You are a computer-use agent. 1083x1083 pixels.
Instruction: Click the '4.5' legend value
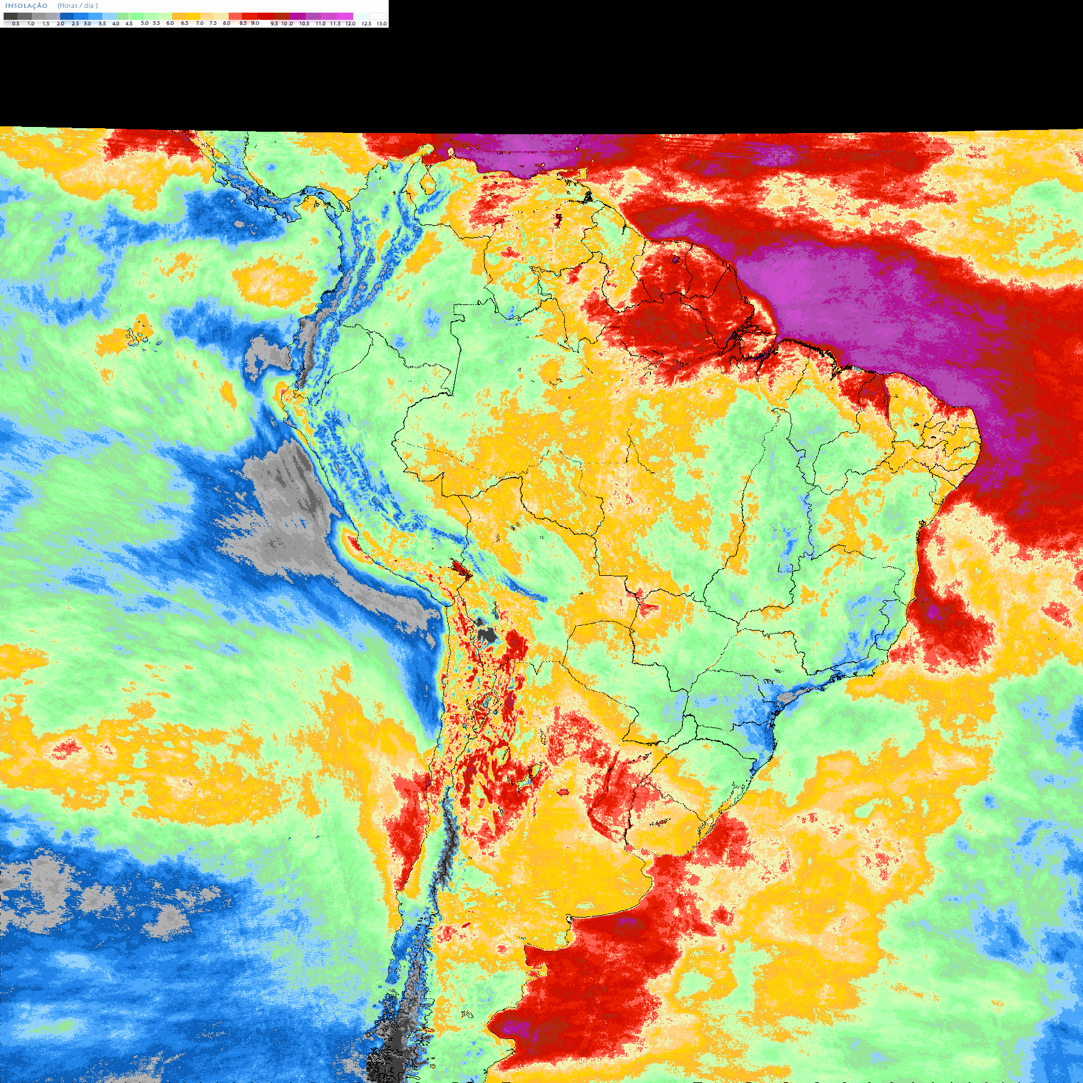(129, 23)
